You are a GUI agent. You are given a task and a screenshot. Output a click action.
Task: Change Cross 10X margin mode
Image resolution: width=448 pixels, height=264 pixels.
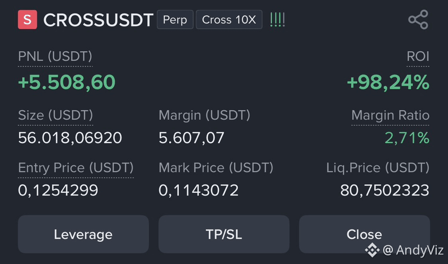[229, 19]
